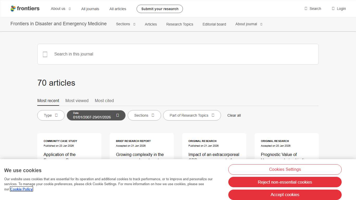Open the Sections filter dropdown
The width and height of the screenshot is (356, 200).
[x=144, y=115]
